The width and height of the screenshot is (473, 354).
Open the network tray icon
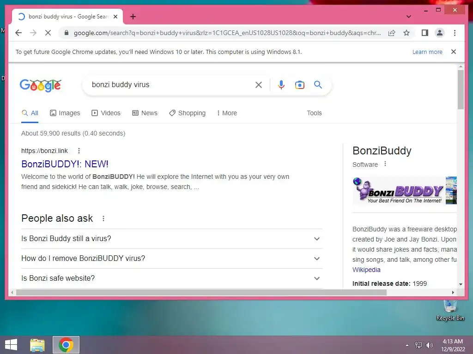tap(418, 345)
